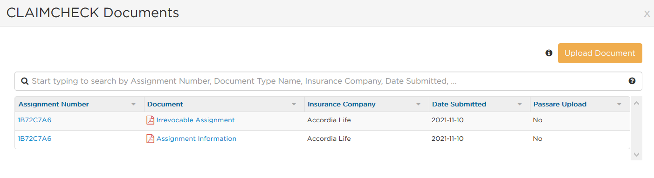Image resolution: width=654 pixels, height=178 pixels.
Task: Focus the document search input field
Action: [328, 81]
